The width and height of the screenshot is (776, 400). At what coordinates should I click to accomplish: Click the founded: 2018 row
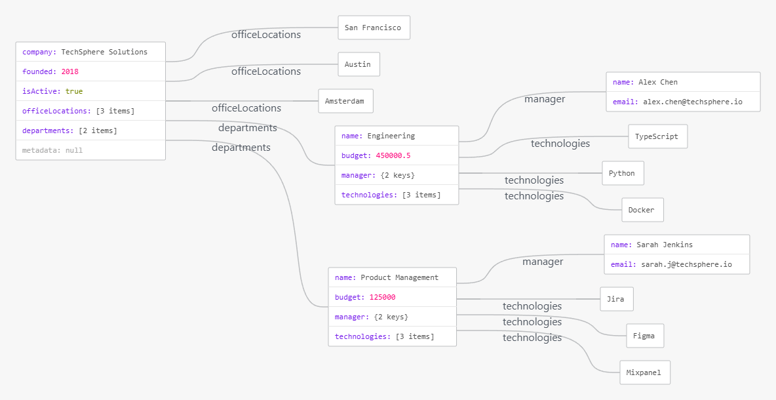(x=90, y=71)
